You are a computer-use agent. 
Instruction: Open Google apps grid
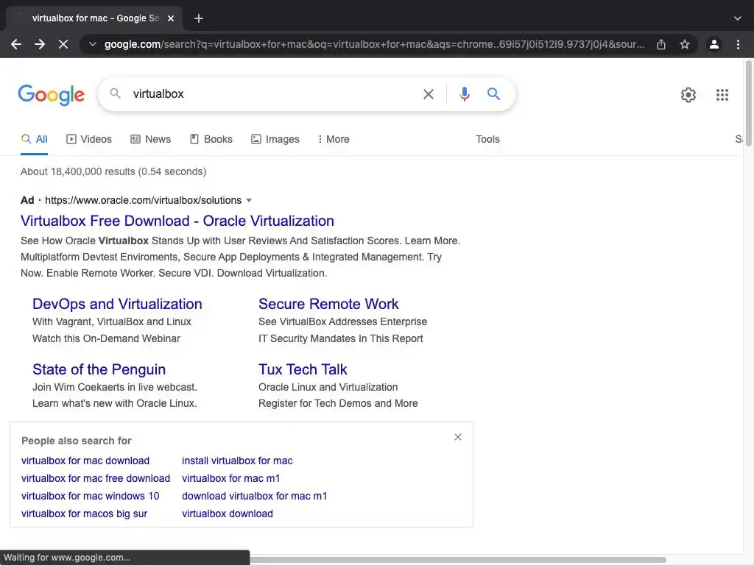pos(722,95)
